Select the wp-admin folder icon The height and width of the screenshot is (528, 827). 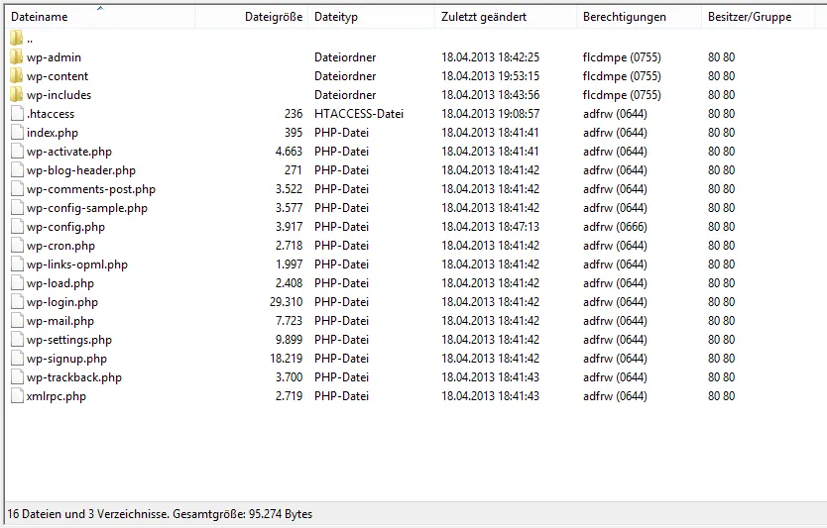pyautogui.click(x=16, y=56)
